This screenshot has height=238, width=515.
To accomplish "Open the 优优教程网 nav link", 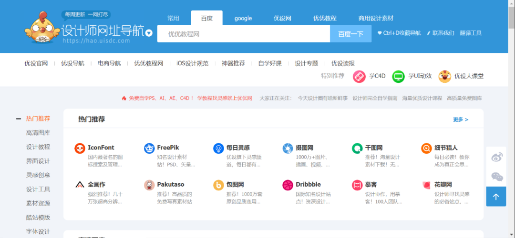I will coord(148,64).
